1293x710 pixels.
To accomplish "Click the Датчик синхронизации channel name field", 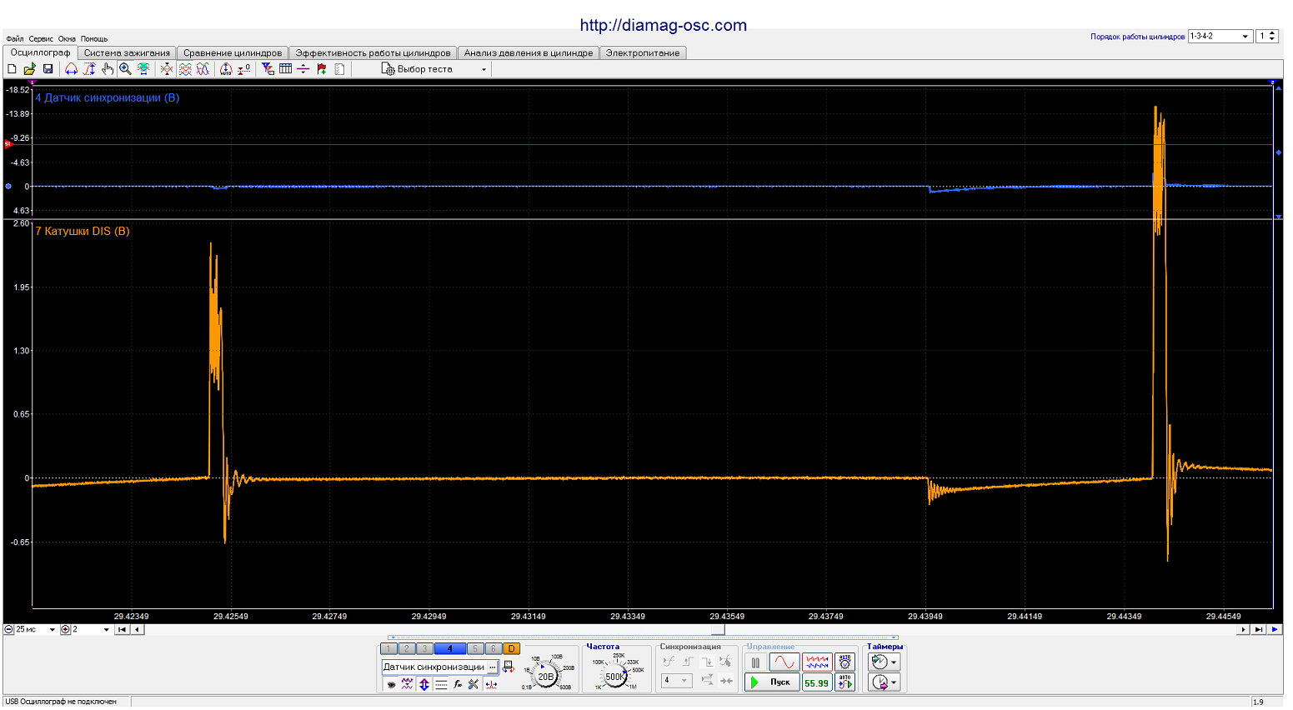I will tap(434, 667).
